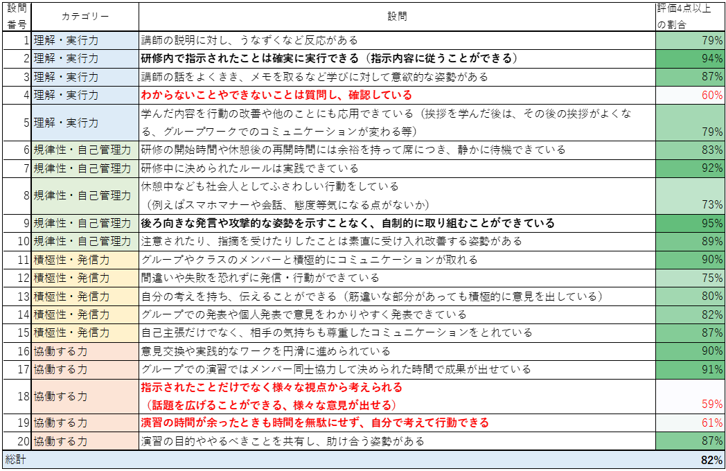Select question グループやクラスのメンバーと積極的にコミュニケーションが取れる
This screenshot has width=726, height=471.
397,260
